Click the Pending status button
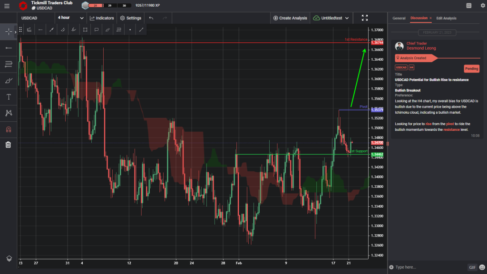The width and height of the screenshot is (487, 274). pos(471,68)
